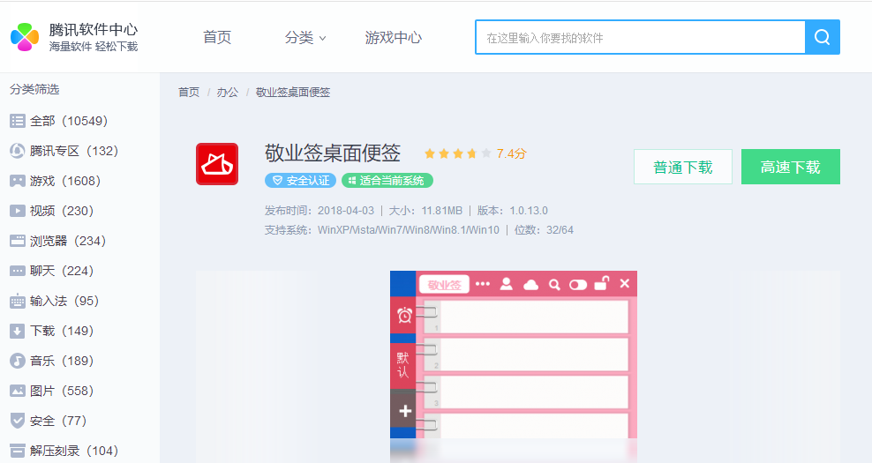Image resolution: width=872 pixels, height=463 pixels.
Task: Click the 浏览器 (234) category link
Action: click(x=68, y=241)
